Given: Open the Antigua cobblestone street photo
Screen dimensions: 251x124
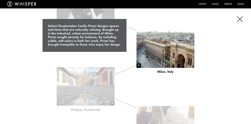Looking at the screenshot, I should tap(86, 86).
